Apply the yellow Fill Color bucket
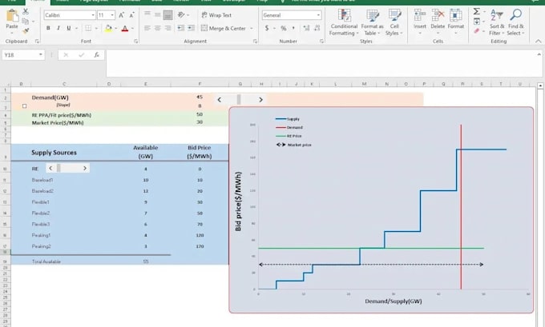Viewport: 545px width, 327px height. tap(108, 28)
